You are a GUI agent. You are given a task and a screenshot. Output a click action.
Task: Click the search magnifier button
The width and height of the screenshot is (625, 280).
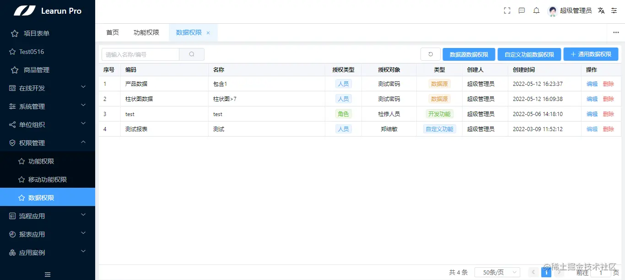pos(192,54)
